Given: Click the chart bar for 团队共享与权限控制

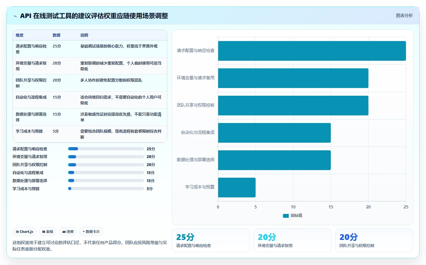Looking at the screenshot, I should (x=293, y=105).
